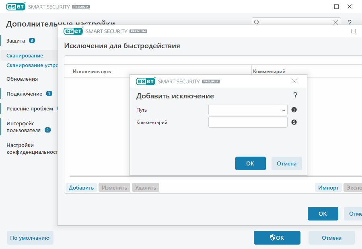Open Решение проблем section
Screen dimensions: 362x249
coord(29,108)
